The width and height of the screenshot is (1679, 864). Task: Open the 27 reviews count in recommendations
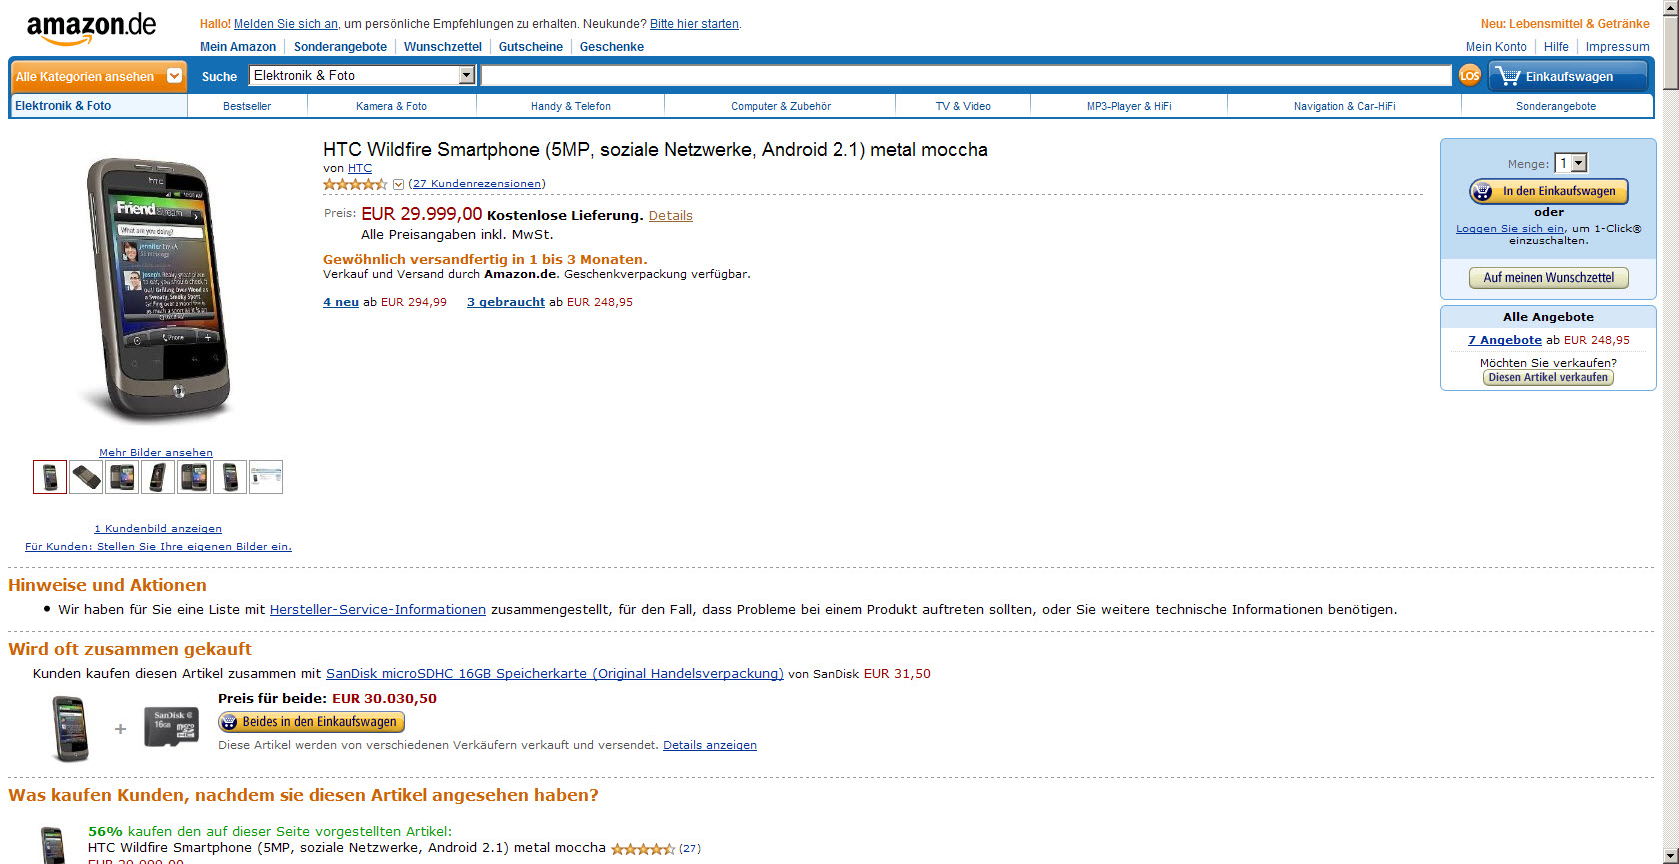[690, 849]
